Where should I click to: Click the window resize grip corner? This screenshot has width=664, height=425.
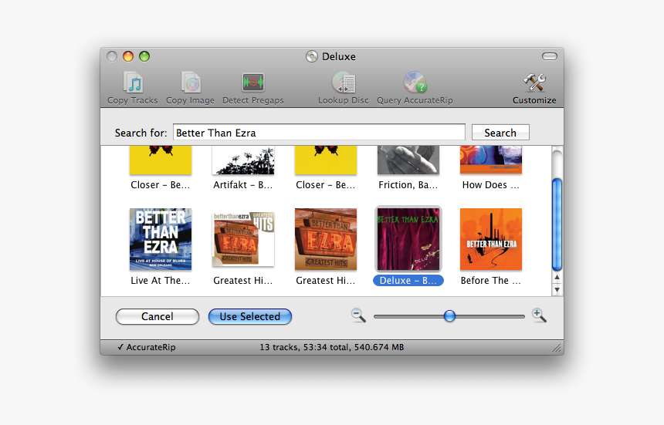point(557,348)
